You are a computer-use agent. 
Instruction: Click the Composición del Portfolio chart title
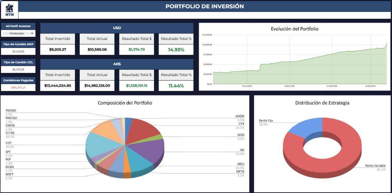click(125, 103)
